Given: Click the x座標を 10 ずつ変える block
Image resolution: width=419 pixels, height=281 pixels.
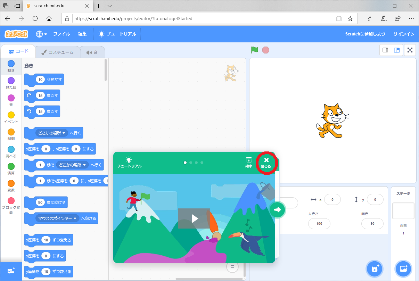Looking at the screenshot, I should (49, 240).
